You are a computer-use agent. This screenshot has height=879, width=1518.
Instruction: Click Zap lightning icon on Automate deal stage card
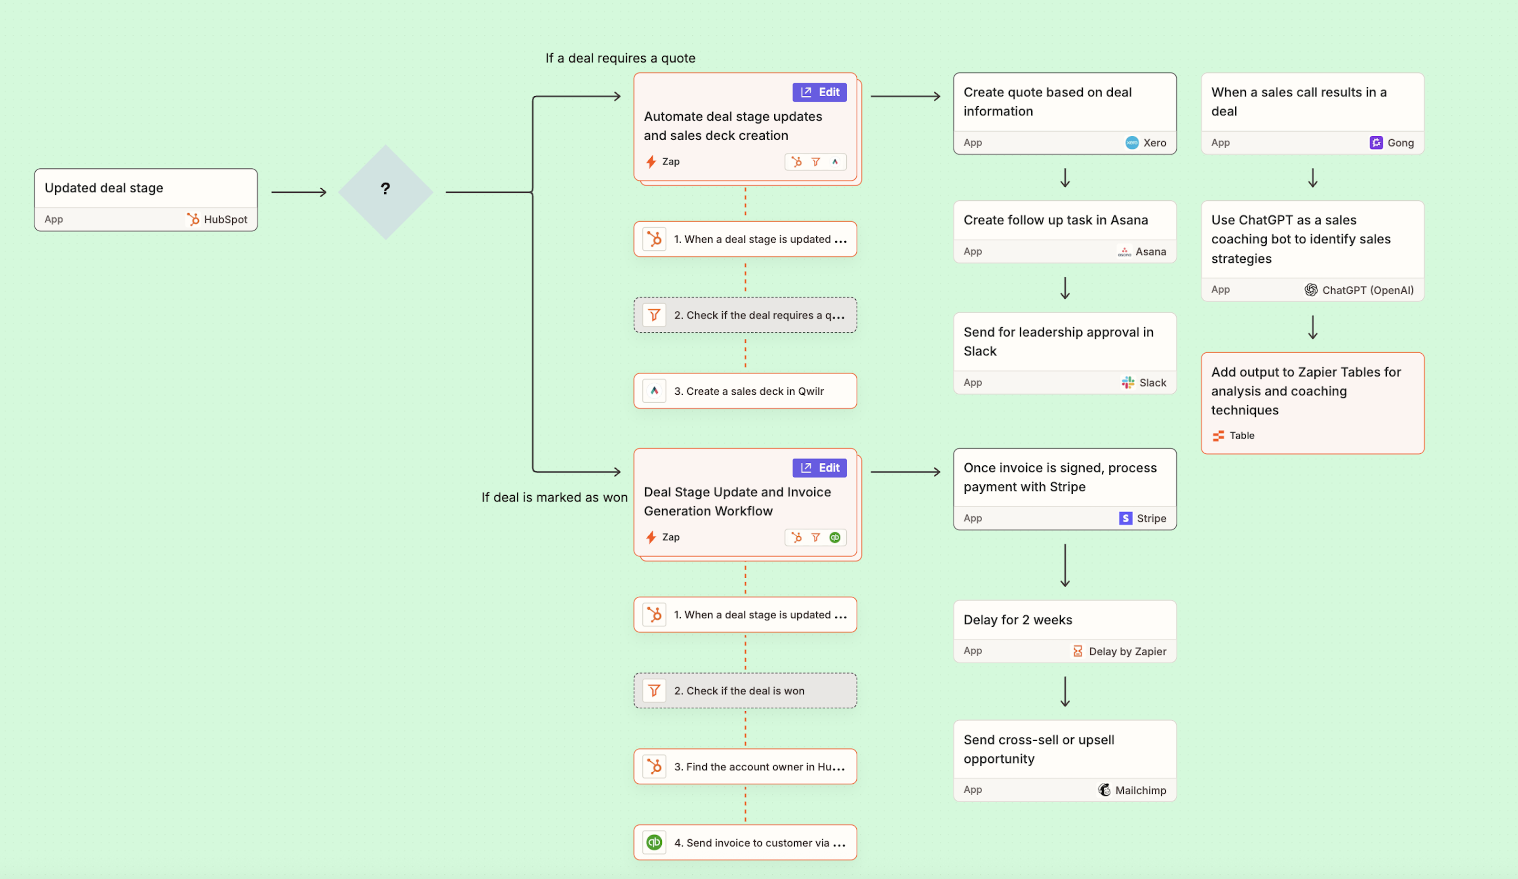click(651, 162)
